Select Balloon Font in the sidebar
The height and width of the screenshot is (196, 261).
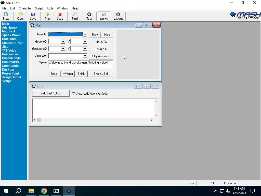(x=11, y=54)
